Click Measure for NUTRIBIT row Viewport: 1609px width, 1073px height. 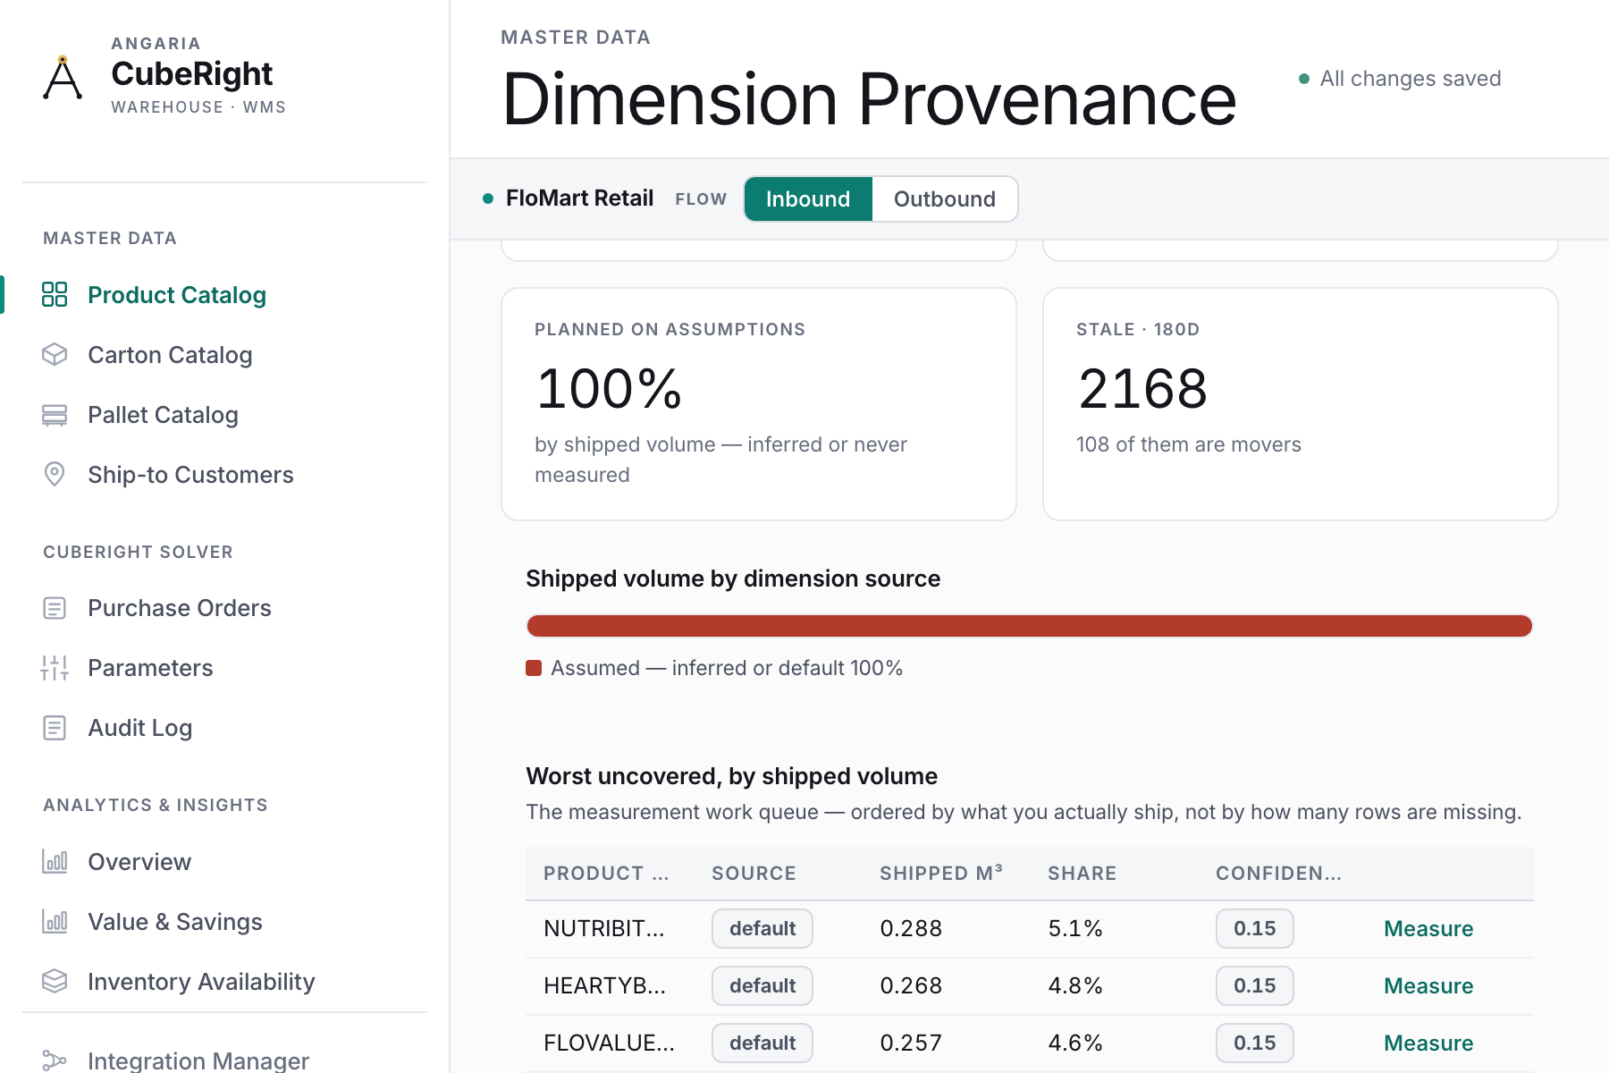pos(1428,928)
